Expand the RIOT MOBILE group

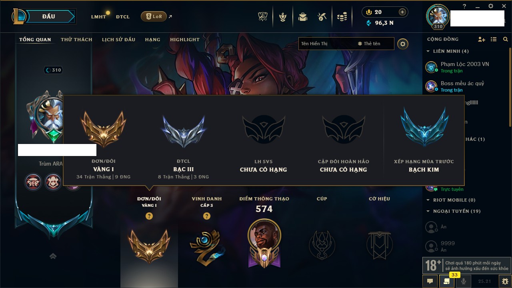[451, 200]
